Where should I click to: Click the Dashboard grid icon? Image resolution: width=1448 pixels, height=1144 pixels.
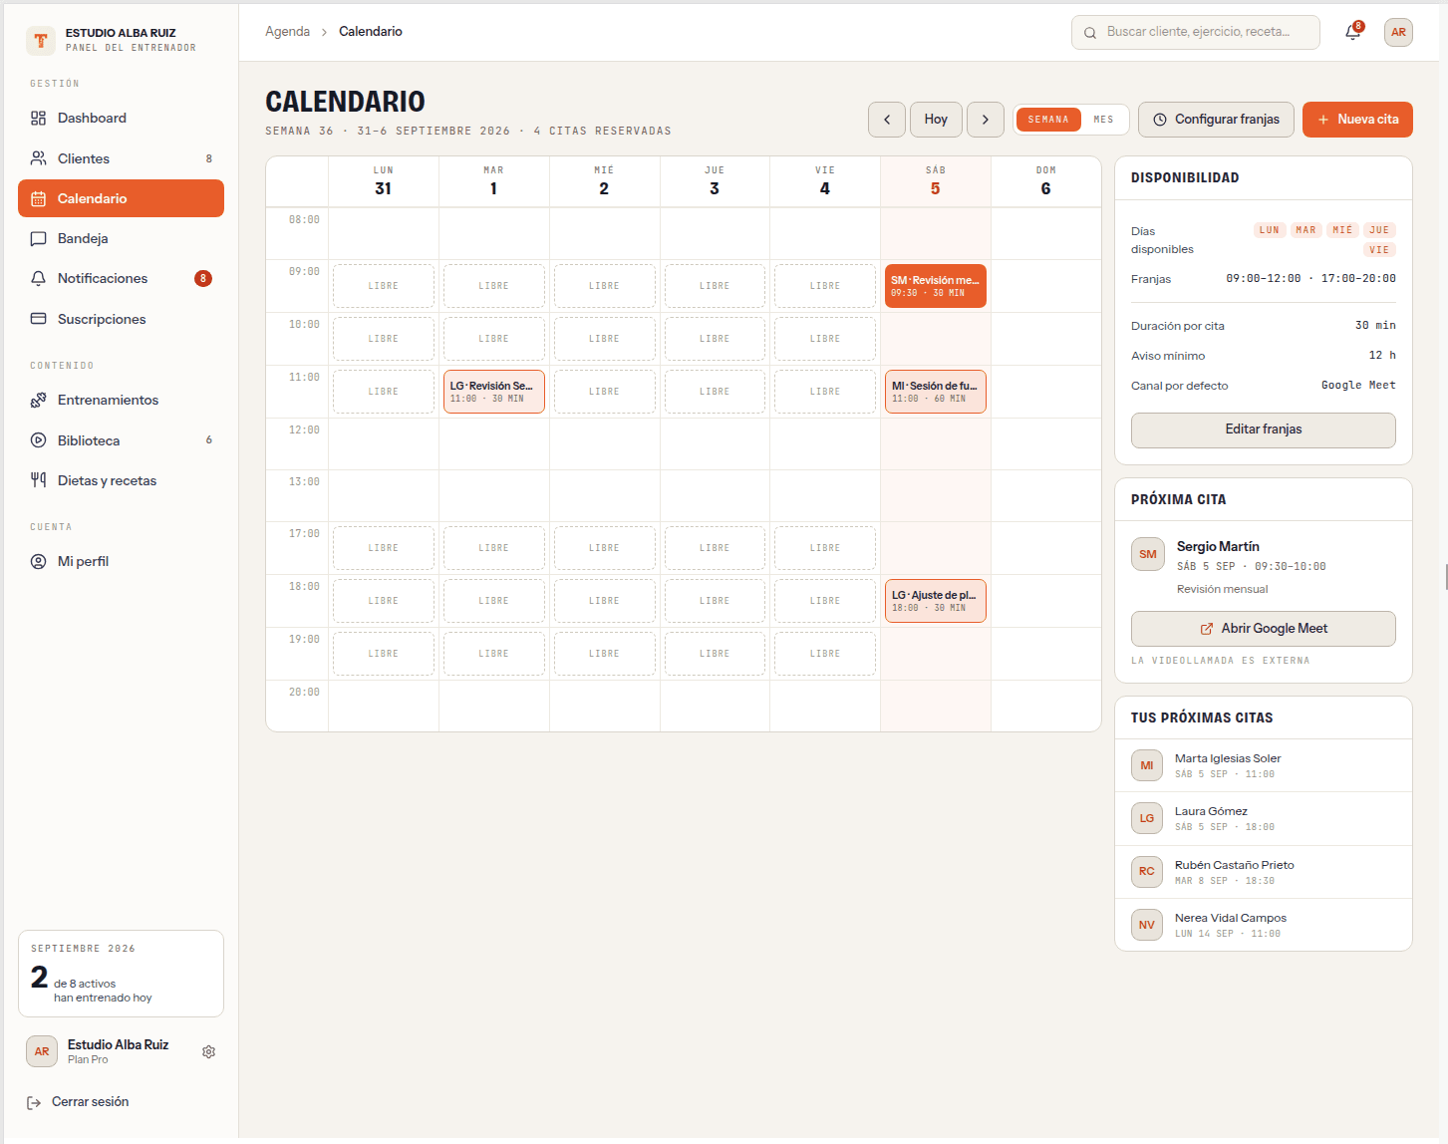pos(38,118)
